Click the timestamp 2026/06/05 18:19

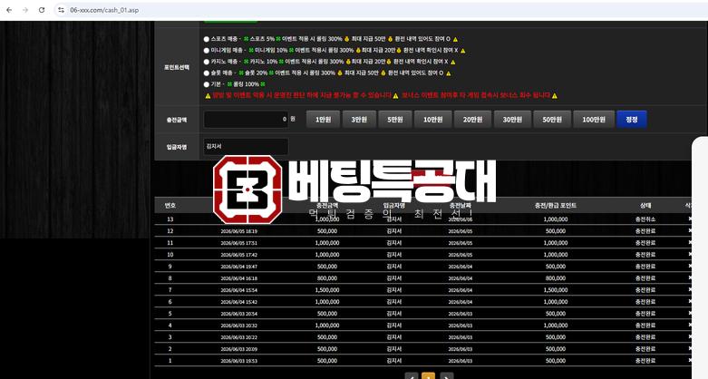pos(238,231)
